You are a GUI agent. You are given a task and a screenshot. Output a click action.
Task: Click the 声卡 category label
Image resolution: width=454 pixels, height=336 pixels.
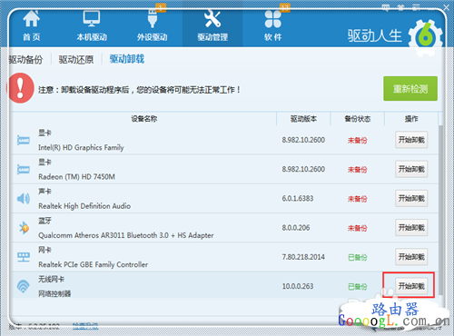click(x=44, y=192)
